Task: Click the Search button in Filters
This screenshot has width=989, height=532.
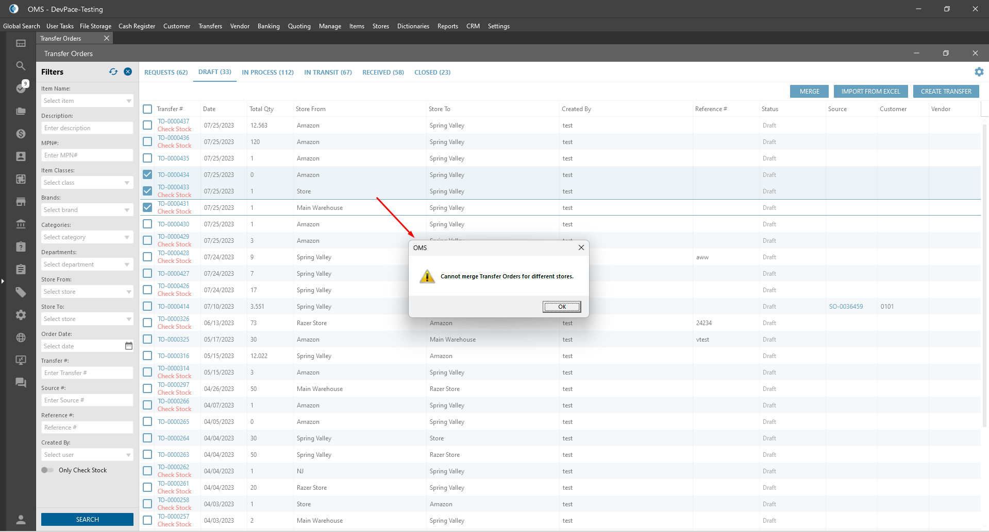Action: tap(87, 520)
